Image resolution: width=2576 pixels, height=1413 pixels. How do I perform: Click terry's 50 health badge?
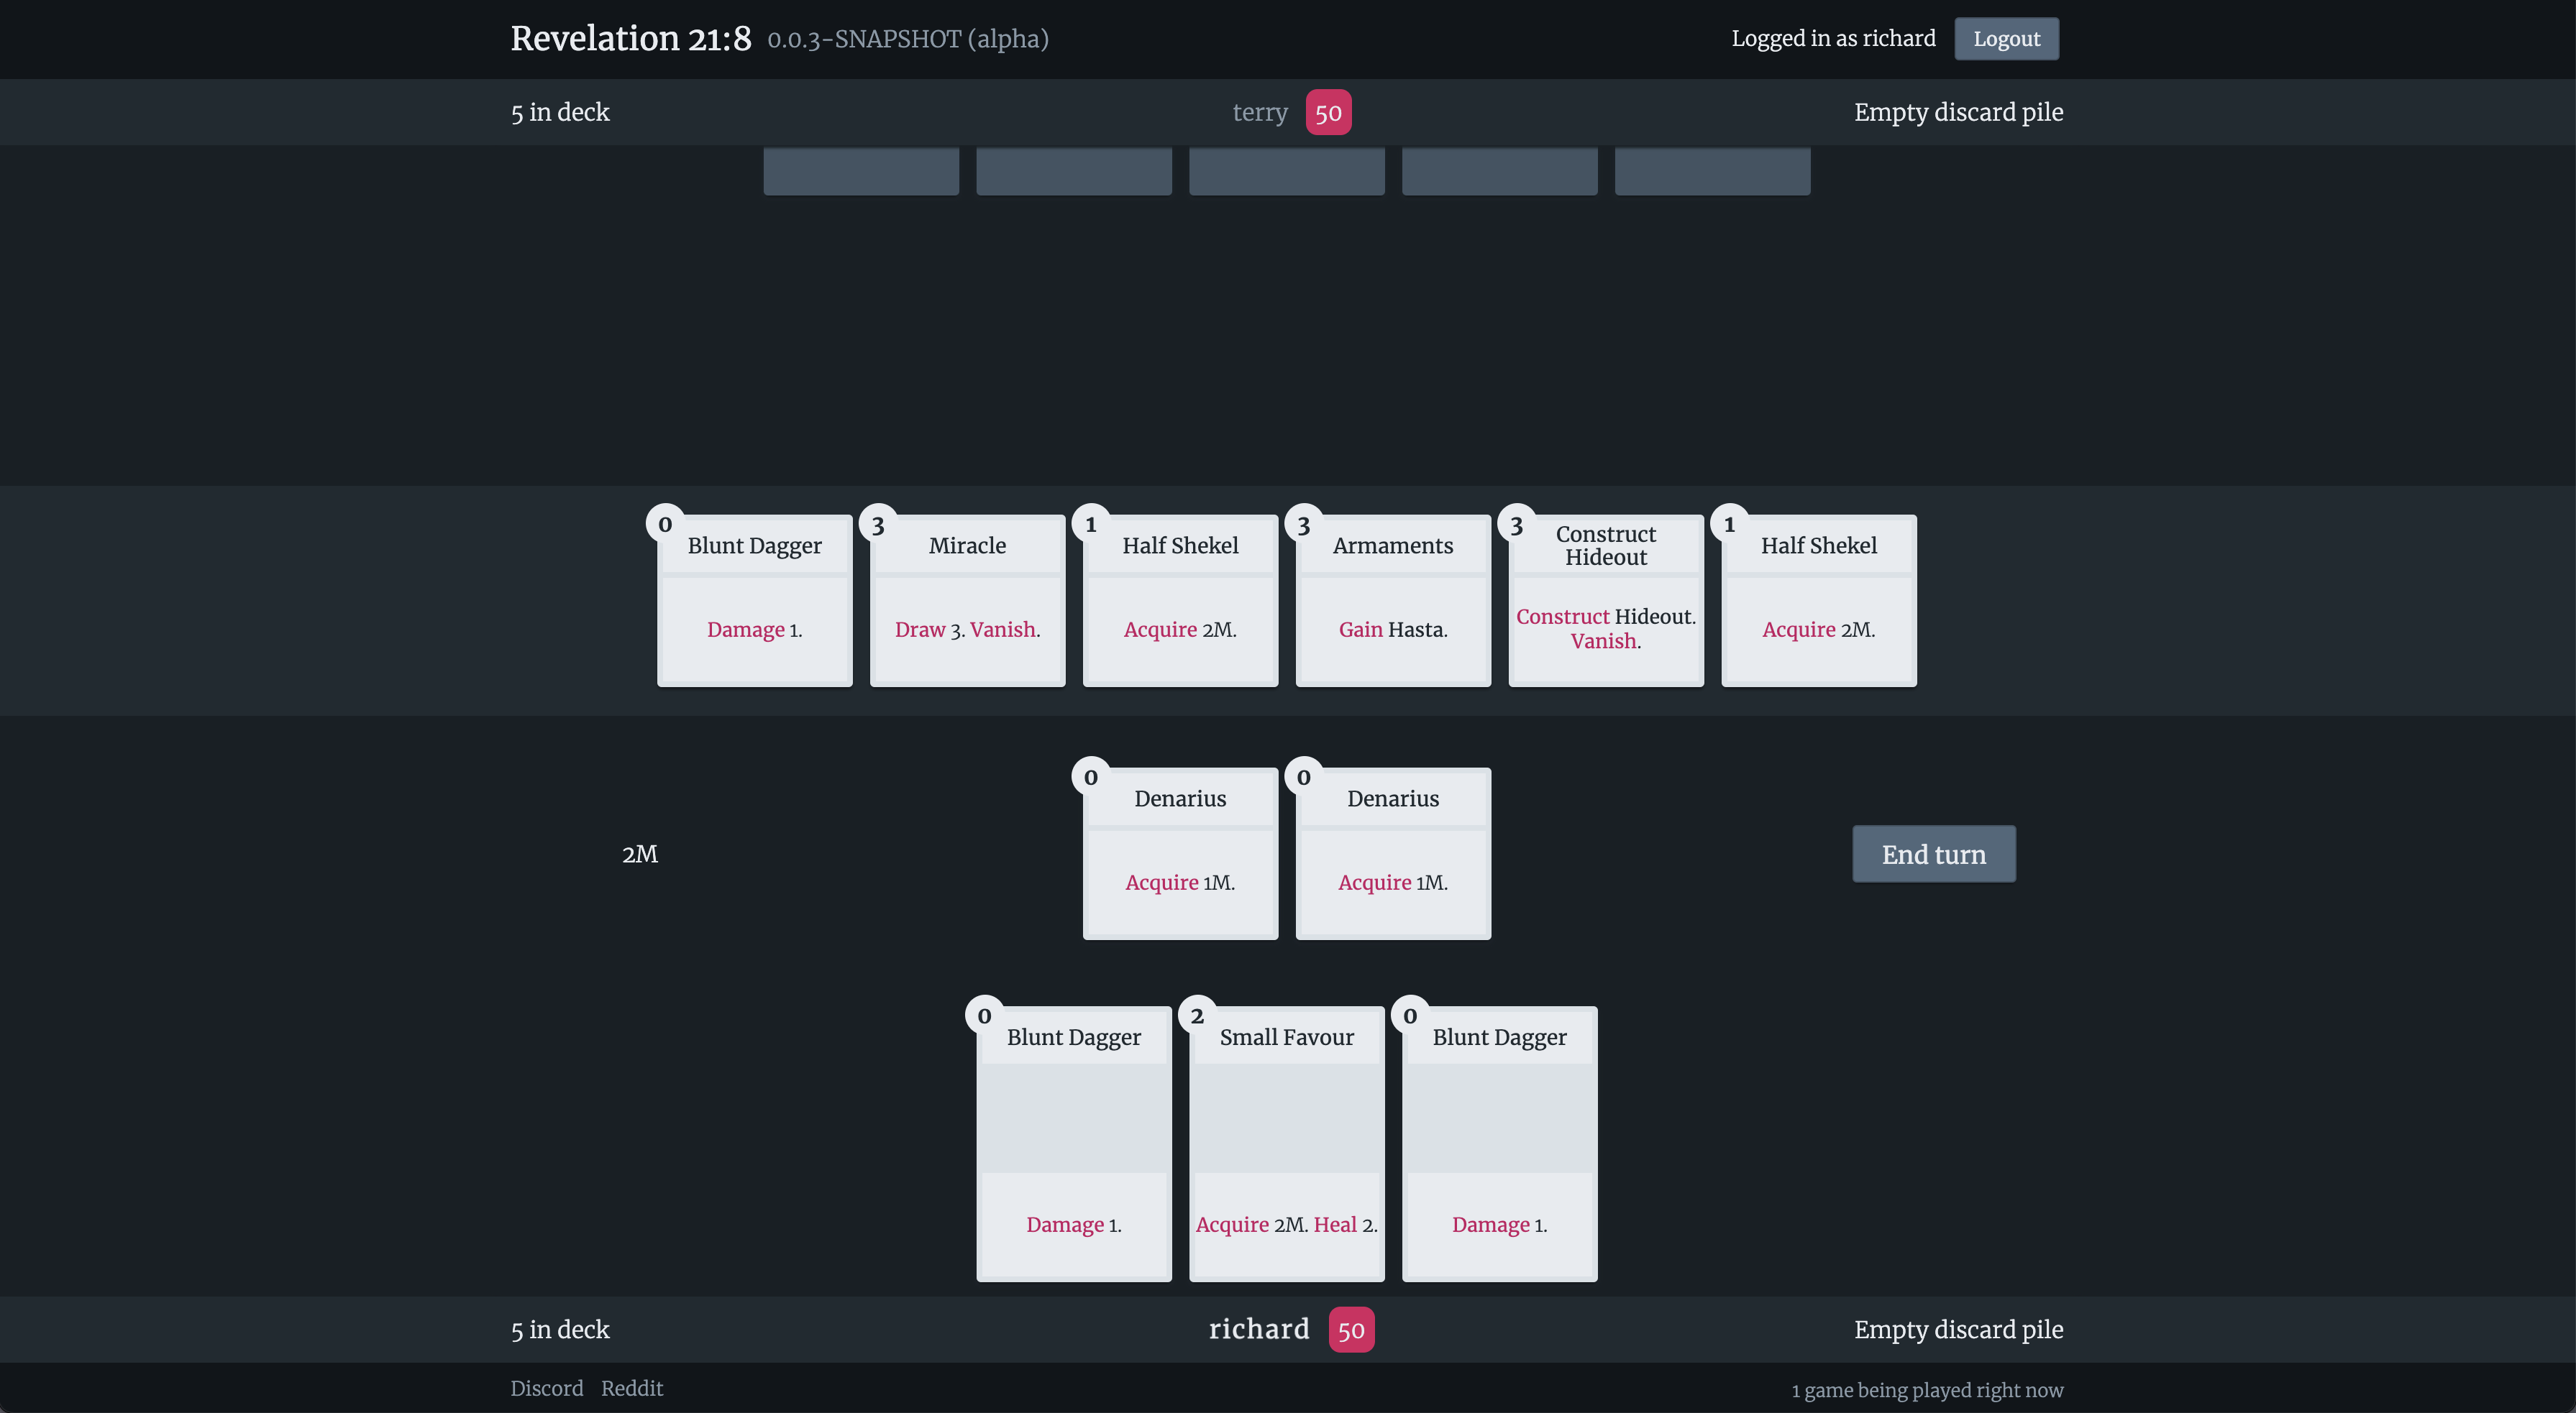[x=1328, y=112]
